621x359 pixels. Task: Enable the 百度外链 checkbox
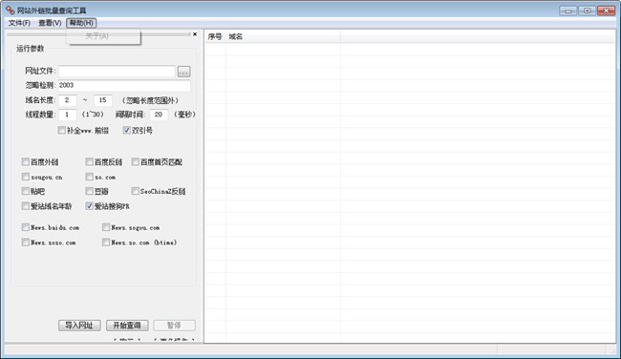click(x=26, y=162)
